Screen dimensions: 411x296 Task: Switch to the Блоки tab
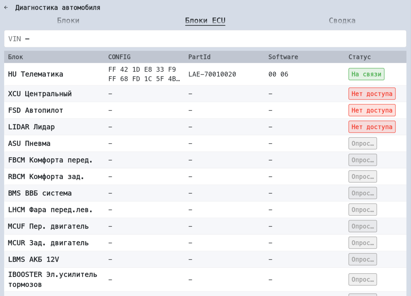click(x=68, y=21)
